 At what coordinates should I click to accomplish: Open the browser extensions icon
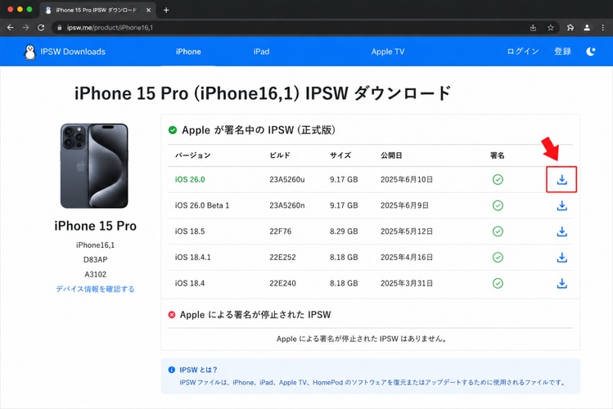(570, 28)
